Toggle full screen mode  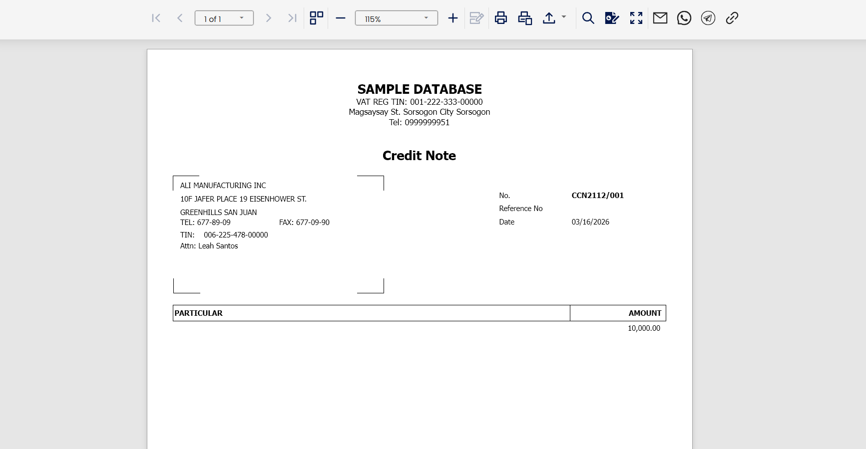(x=636, y=18)
